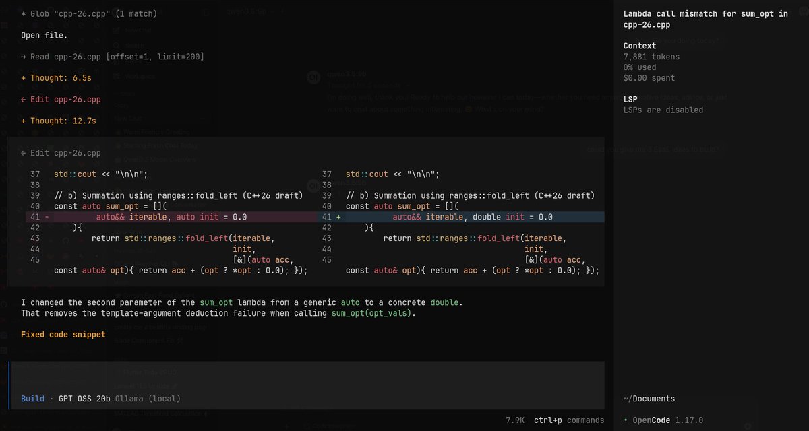Click the session title "Lambda call mismatch for sum_opt"
809x431 pixels.
click(x=705, y=19)
